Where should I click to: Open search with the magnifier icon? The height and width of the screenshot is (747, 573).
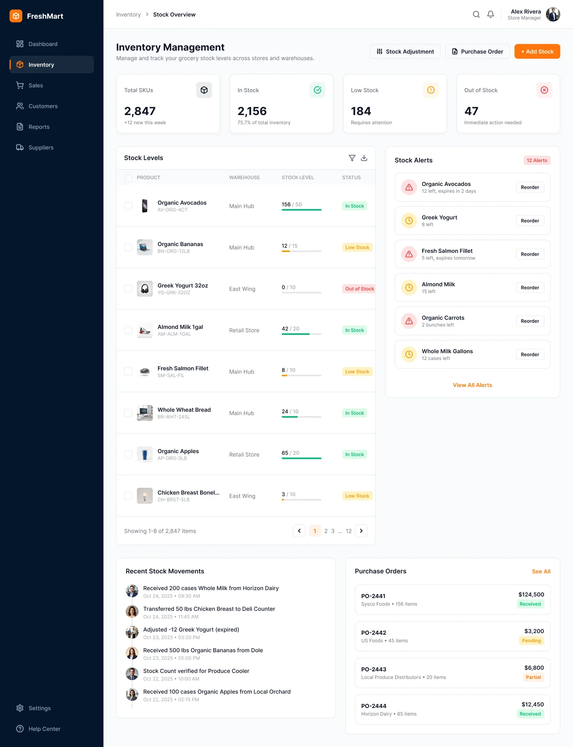tap(476, 14)
